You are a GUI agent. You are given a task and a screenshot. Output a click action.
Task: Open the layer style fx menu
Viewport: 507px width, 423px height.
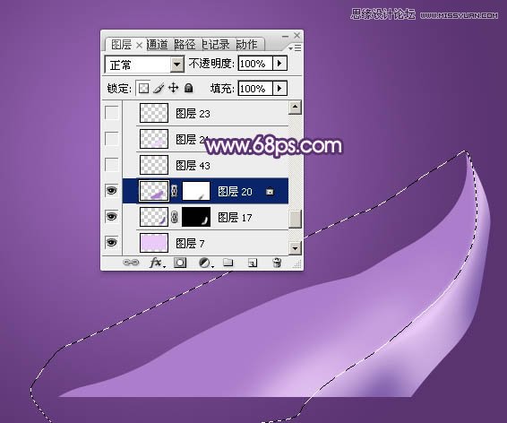[157, 263]
